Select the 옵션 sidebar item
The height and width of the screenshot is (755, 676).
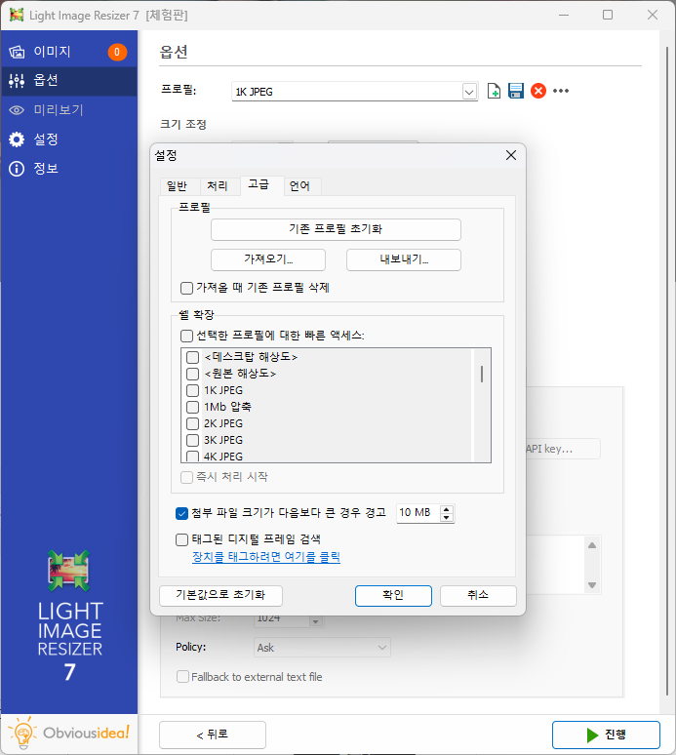(69, 80)
